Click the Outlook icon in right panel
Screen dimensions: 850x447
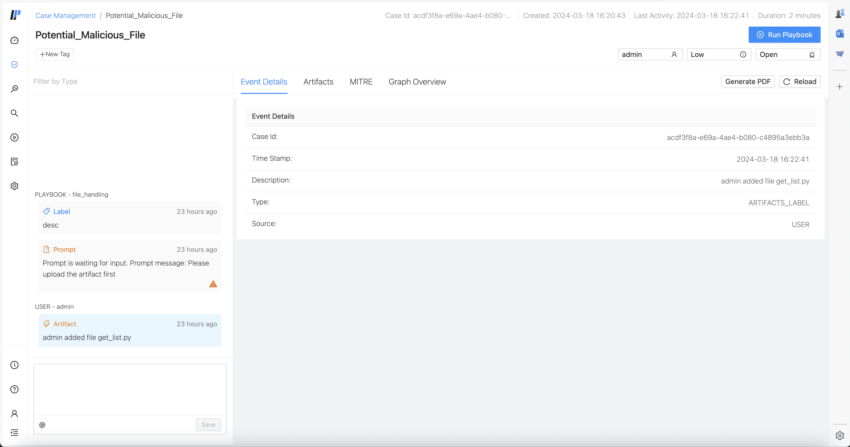(x=839, y=34)
